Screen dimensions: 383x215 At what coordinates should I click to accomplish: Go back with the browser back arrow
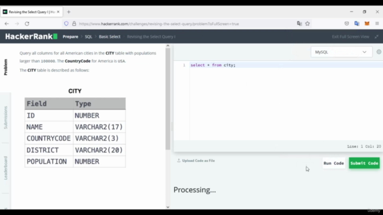[x=7, y=24]
